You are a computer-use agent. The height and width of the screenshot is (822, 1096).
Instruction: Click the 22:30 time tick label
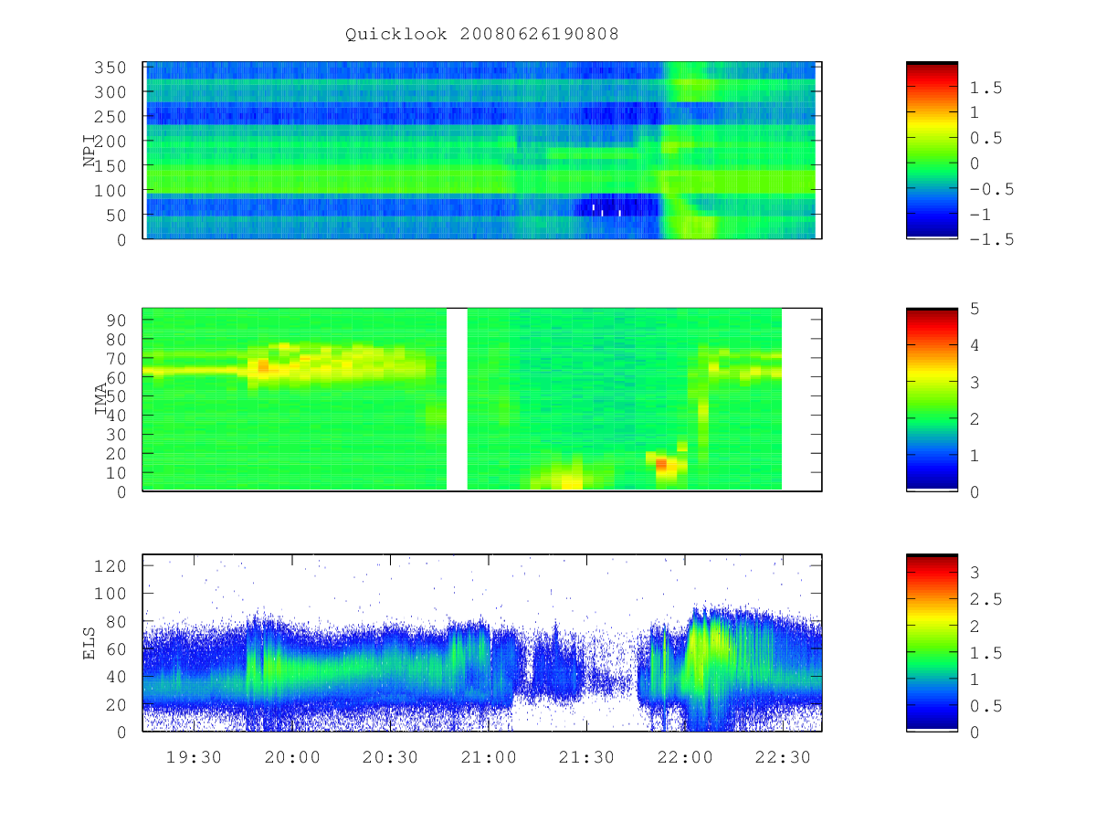pyautogui.click(x=783, y=757)
